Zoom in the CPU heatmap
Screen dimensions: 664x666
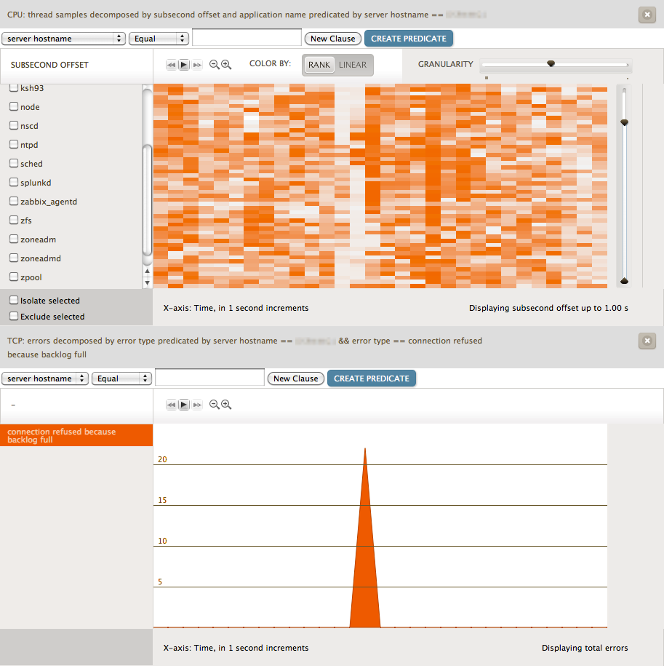point(226,65)
